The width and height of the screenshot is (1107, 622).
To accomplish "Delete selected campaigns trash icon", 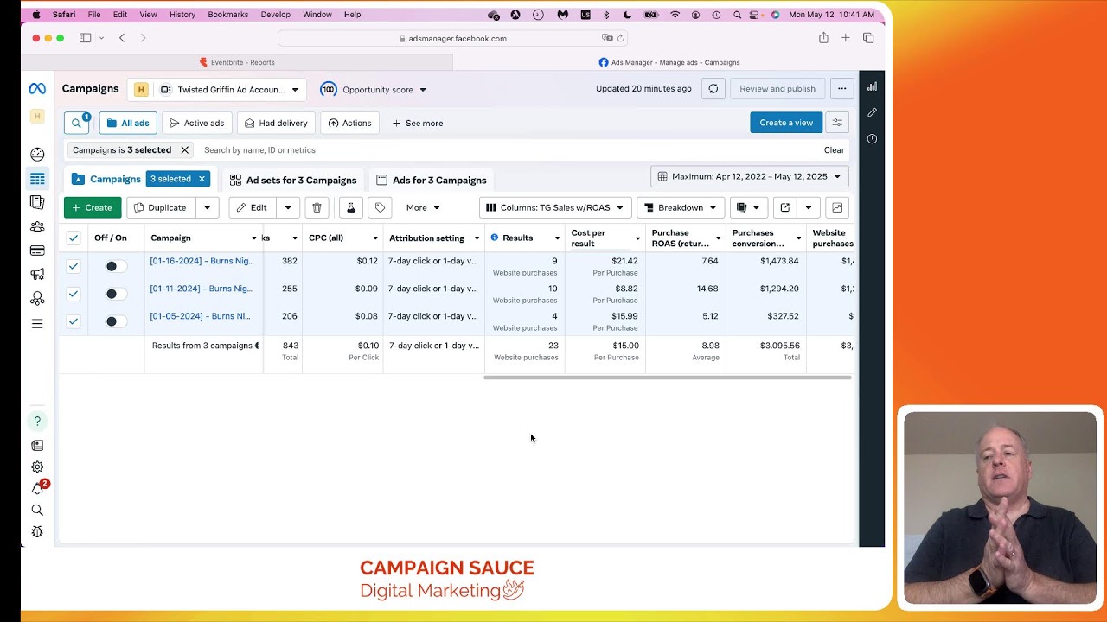I will (317, 207).
